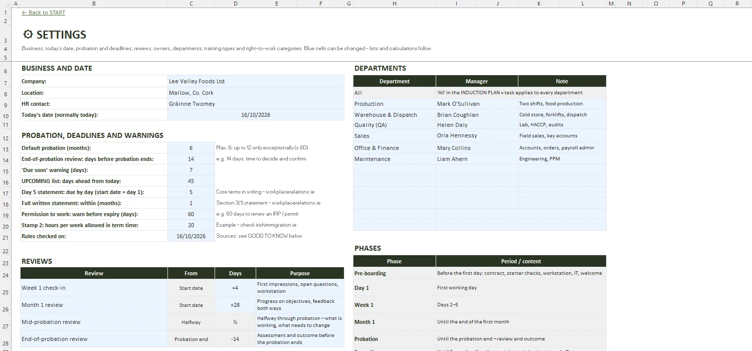Click the Month 1 phase cell

pos(395,322)
